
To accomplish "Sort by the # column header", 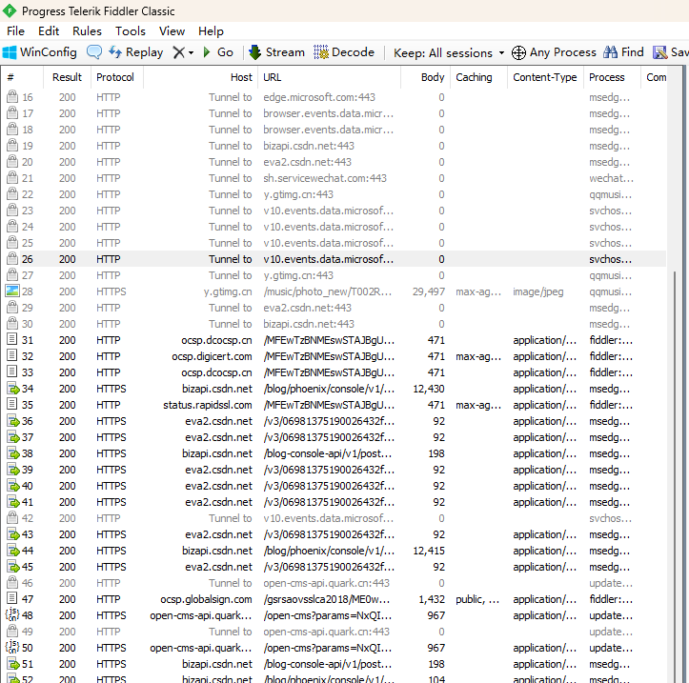I will (22, 77).
